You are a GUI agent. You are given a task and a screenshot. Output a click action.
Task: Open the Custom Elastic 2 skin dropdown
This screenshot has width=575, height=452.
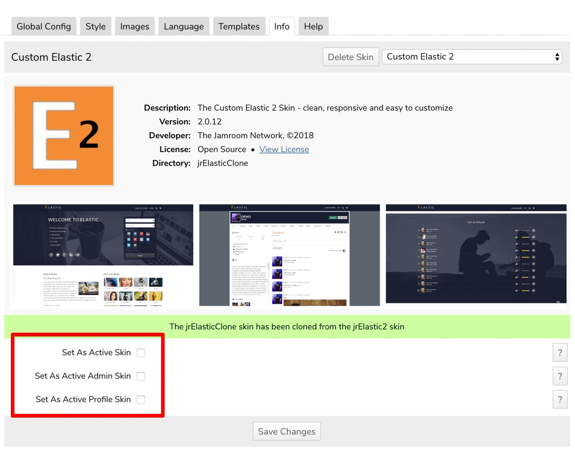pyautogui.click(x=472, y=57)
